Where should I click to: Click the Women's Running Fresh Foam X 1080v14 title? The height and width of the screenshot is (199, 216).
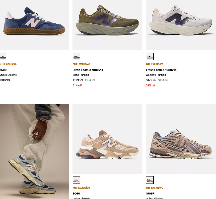[161, 70]
